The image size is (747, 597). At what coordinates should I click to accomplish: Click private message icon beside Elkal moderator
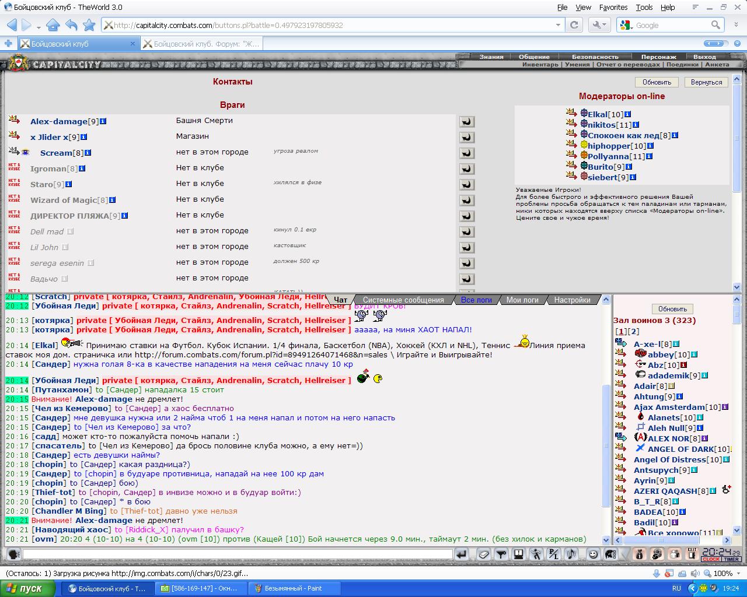[571, 113]
